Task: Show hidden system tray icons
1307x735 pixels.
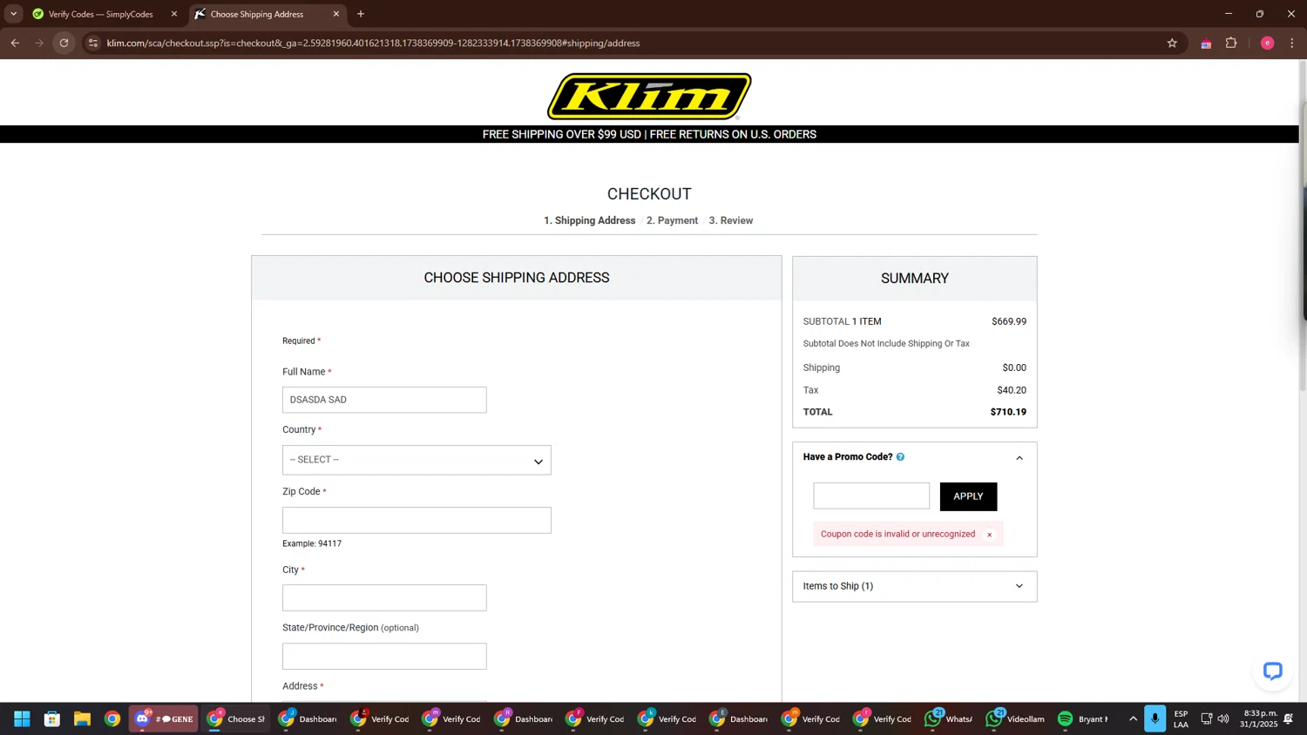Action: (1133, 719)
